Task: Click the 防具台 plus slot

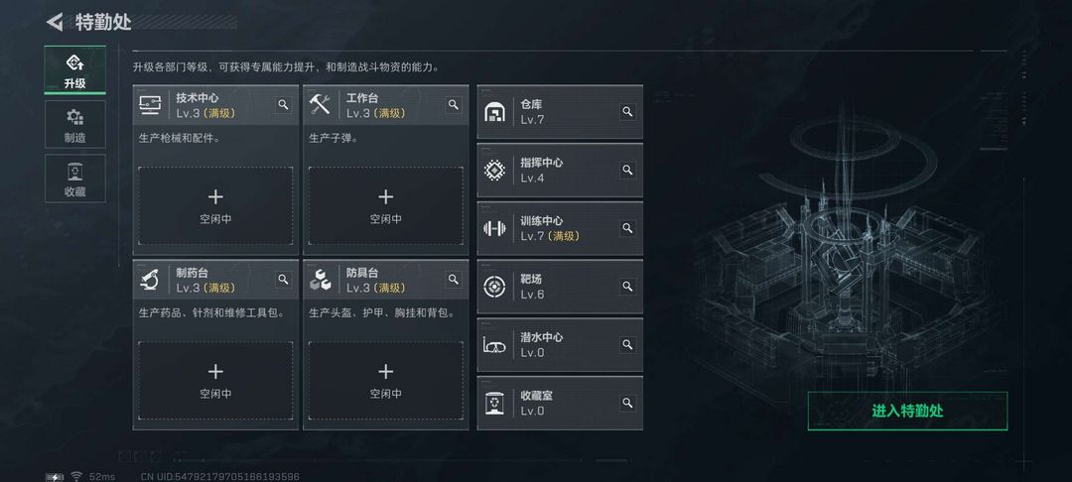Action: click(386, 380)
